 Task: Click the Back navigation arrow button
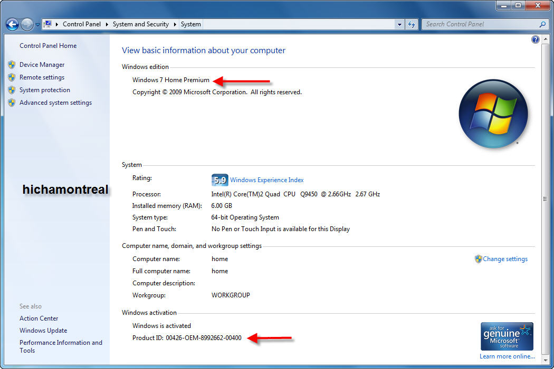pos(12,24)
